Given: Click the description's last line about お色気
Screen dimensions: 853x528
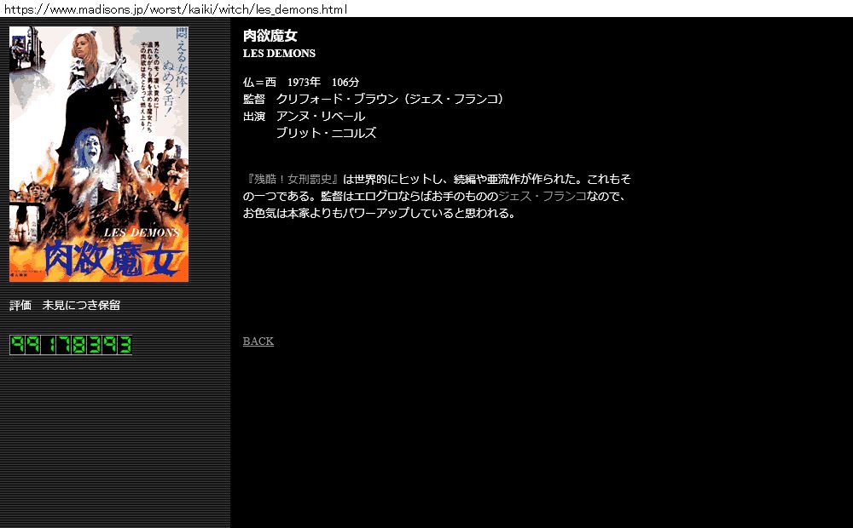Looking at the screenshot, I should pyautogui.click(x=380, y=214).
